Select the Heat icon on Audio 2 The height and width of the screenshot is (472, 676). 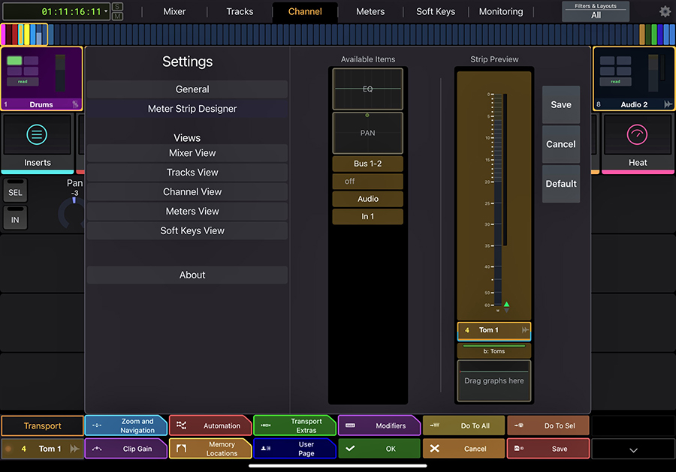coord(637,136)
